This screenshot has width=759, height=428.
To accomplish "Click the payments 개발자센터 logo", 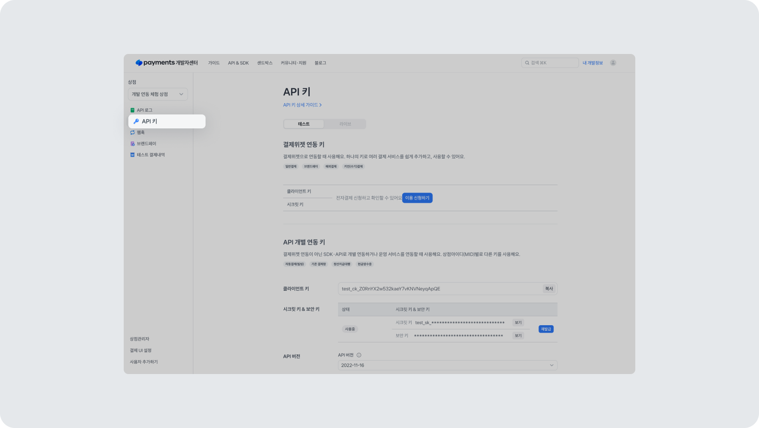I will pyautogui.click(x=166, y=63).
